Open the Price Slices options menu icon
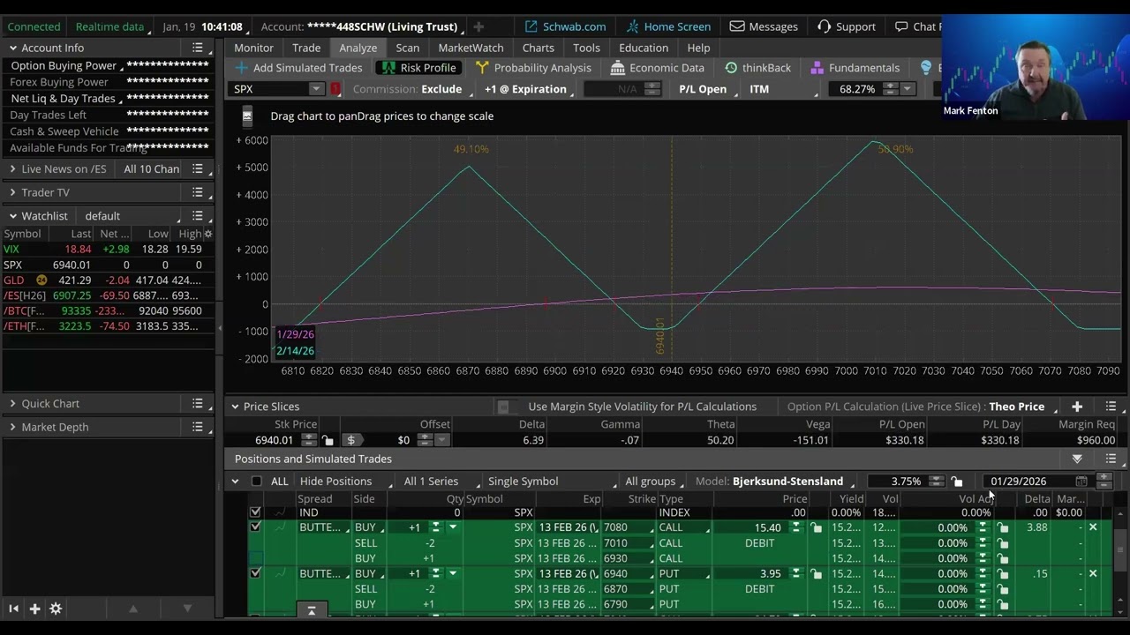Screen dimensions: 1130x635 (x=1111, y=407)
